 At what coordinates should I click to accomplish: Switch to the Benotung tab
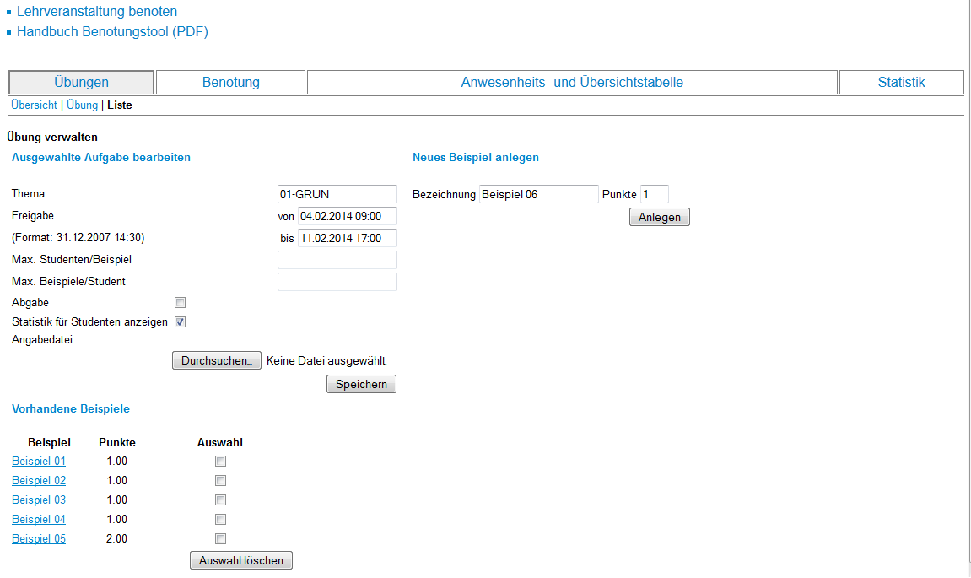[230, 83]
